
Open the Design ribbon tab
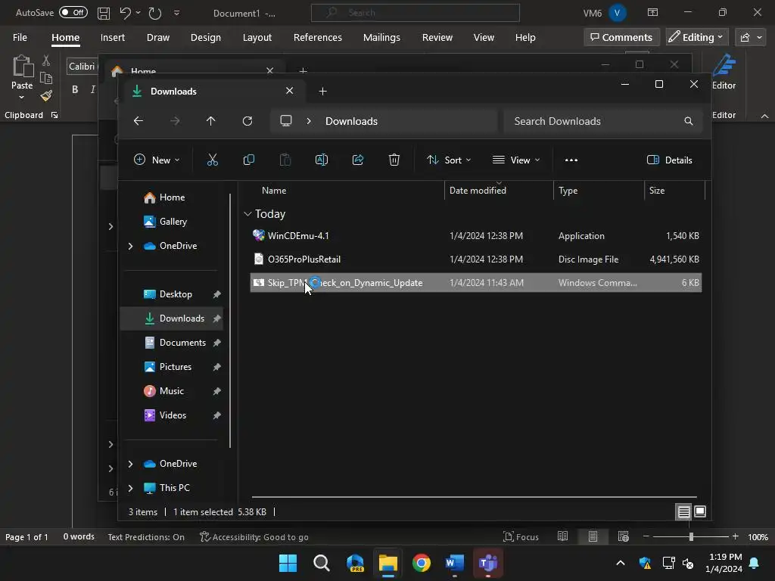click(x=206, y=38)
